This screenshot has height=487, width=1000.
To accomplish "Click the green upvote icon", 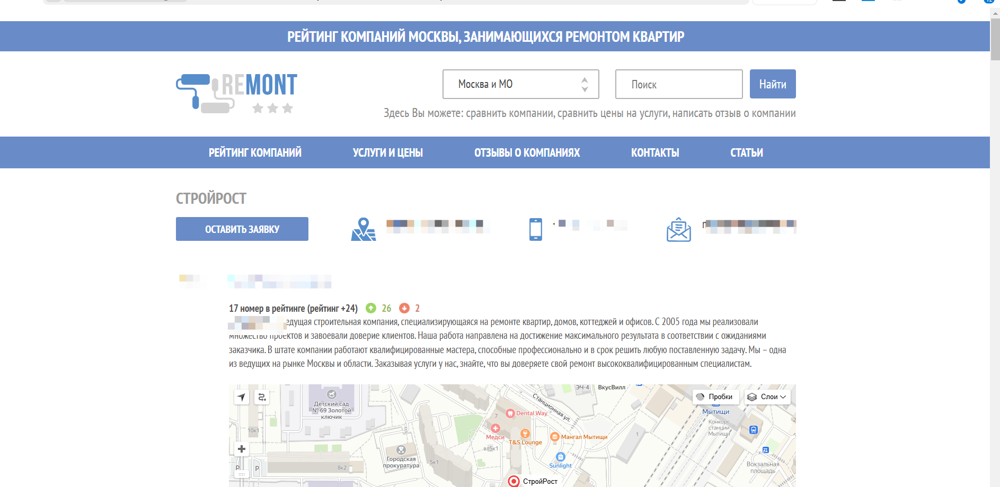I will [x=371, y=308].
